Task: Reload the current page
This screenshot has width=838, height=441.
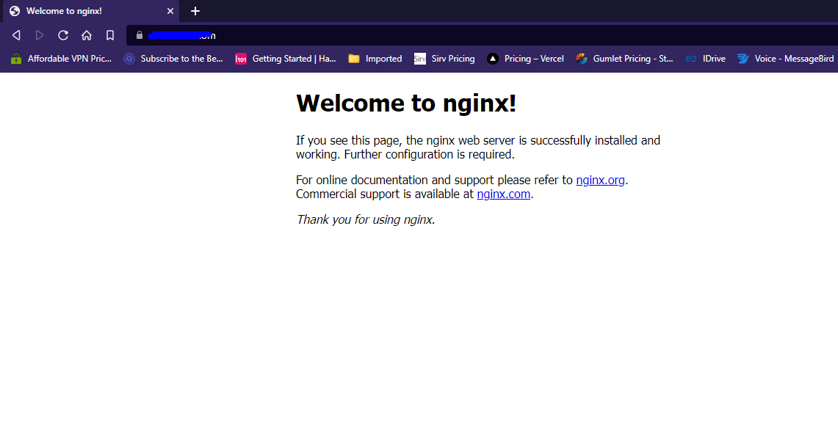Action: pos(63,35)
